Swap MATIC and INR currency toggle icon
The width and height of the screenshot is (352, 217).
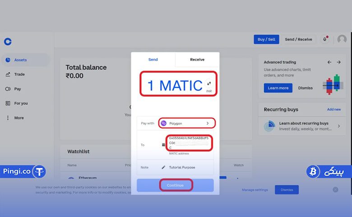pos(209,84)
